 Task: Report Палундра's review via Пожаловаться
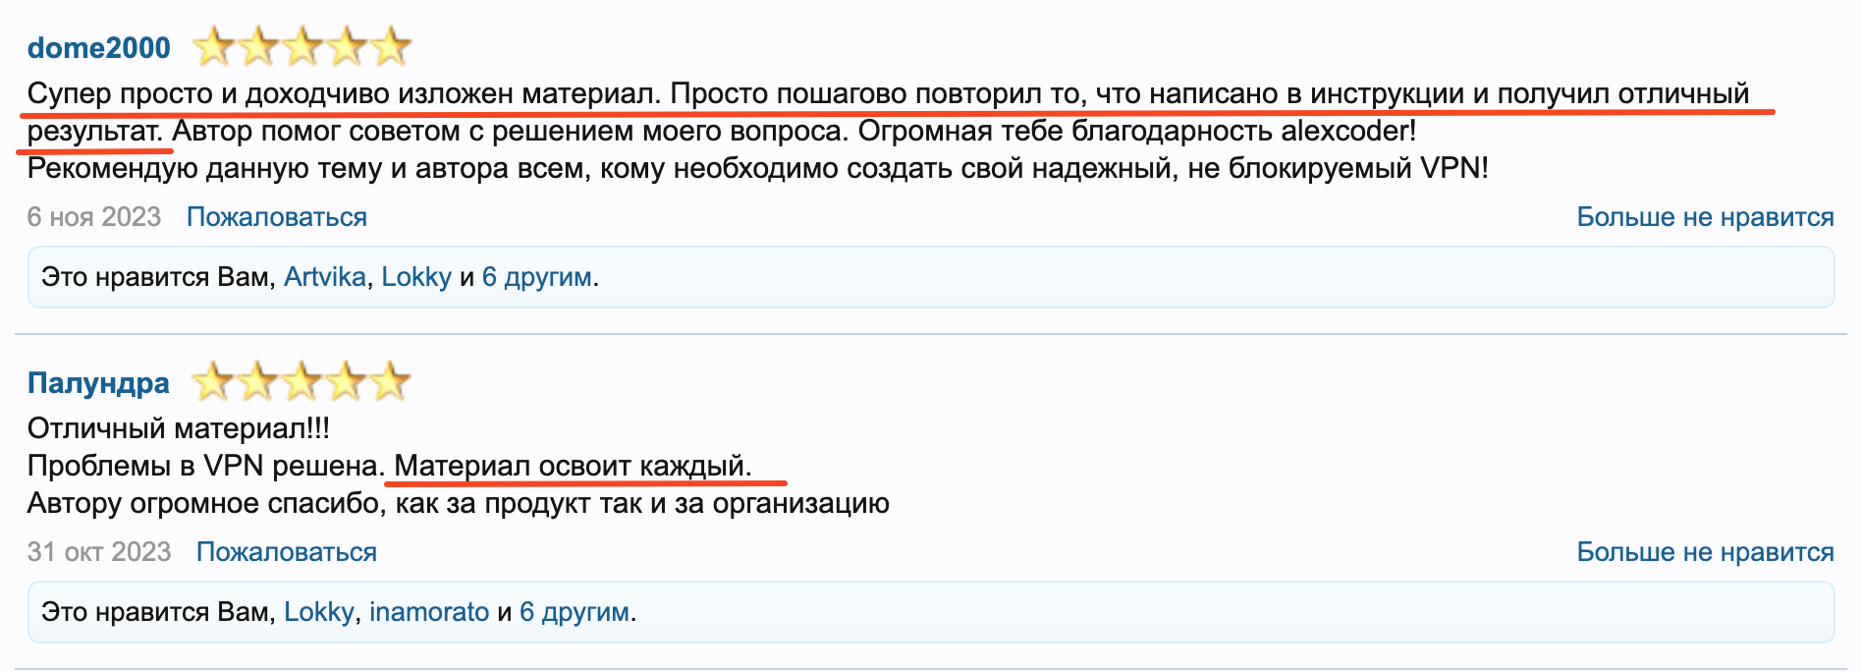(x=287, y=552)
